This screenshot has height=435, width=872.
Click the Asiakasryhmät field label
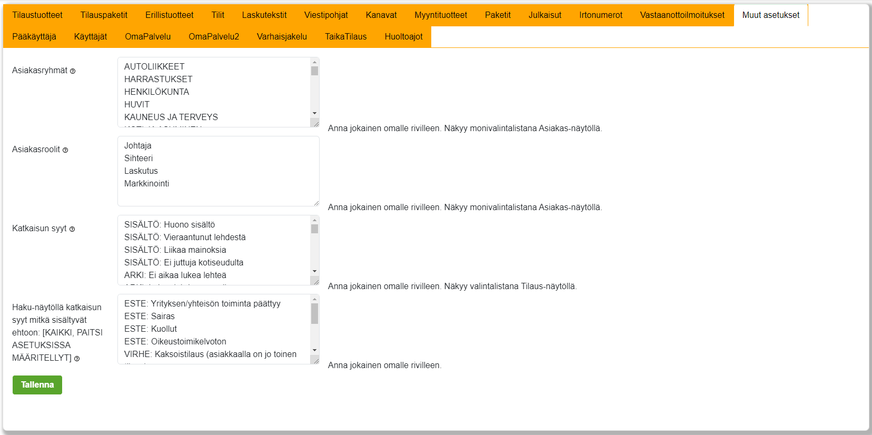[40, 71]
